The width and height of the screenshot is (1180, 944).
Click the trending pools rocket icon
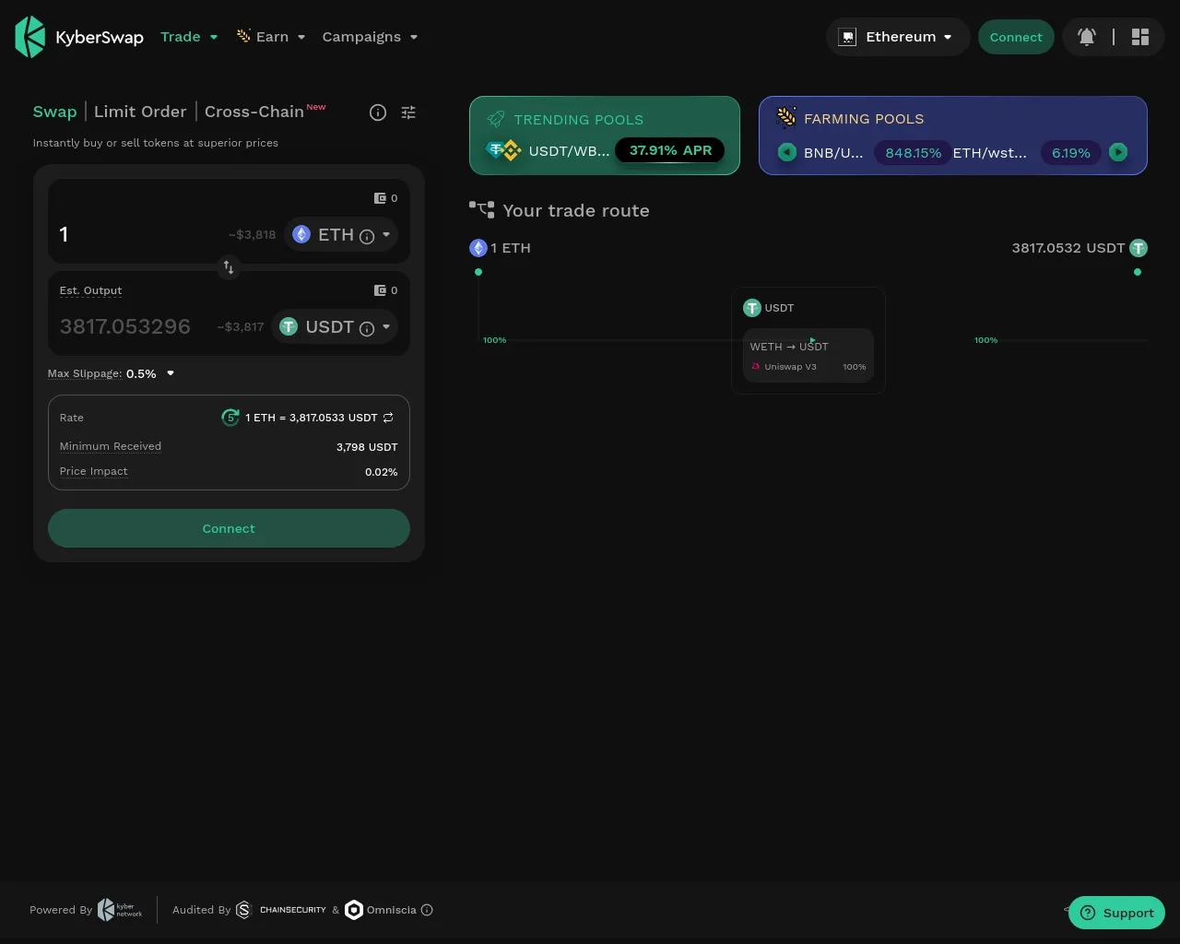pyautogui.click(x=496, y=119)
